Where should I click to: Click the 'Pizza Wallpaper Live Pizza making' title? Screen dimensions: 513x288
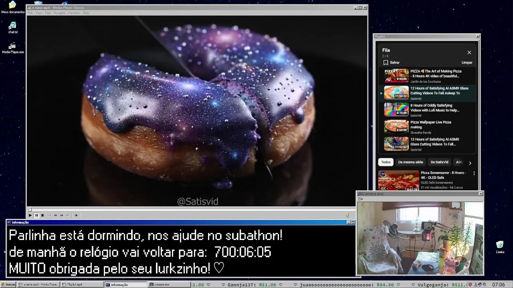tap(430, 125)
